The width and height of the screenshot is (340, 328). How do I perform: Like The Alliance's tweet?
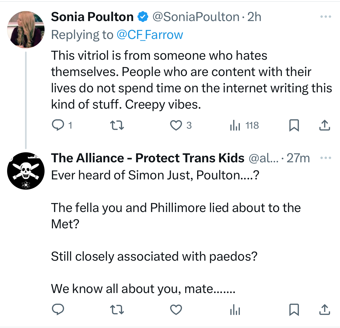pyautogui.click(x=176, y=310)
